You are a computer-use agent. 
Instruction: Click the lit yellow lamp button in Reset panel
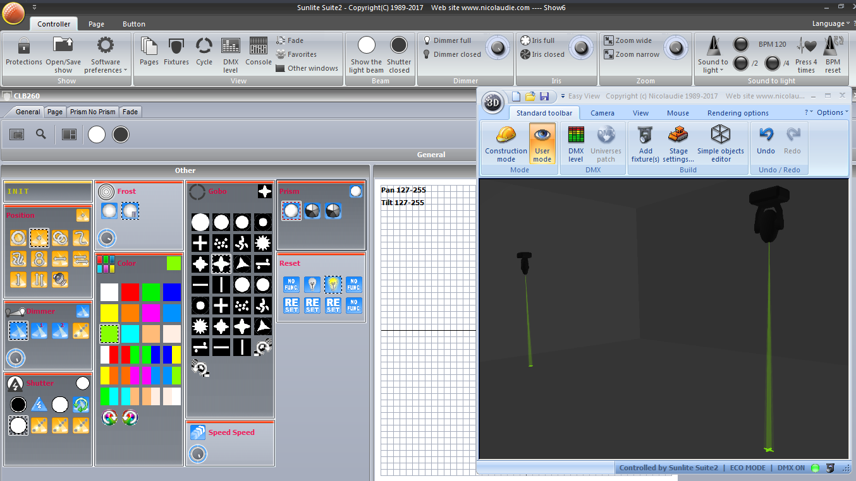click(x=333, y=285)
